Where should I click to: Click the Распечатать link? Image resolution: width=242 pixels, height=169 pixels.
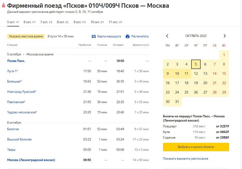click(x=140, y=36)
